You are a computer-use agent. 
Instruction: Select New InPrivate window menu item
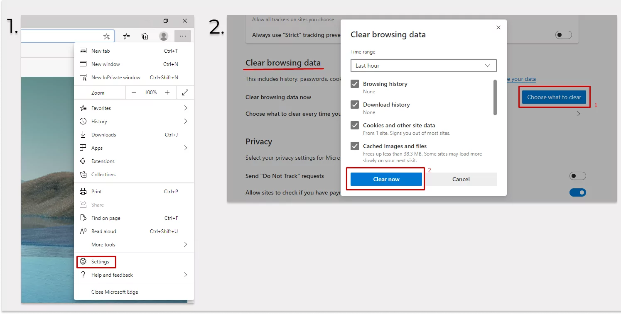pos(134,77)
